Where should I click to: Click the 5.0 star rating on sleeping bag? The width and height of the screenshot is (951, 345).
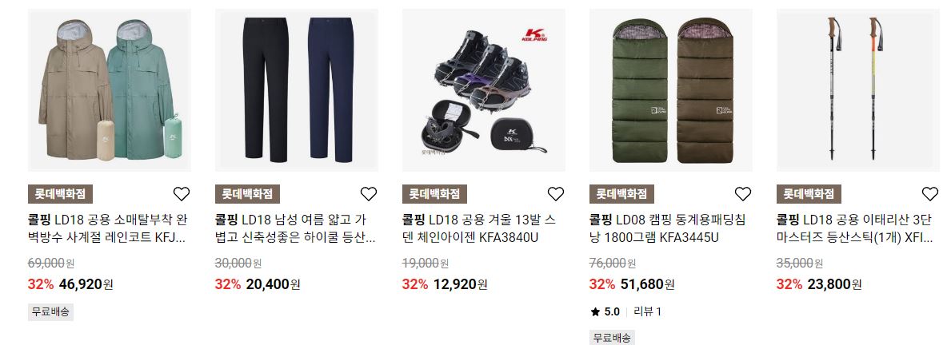pos(605,311)
